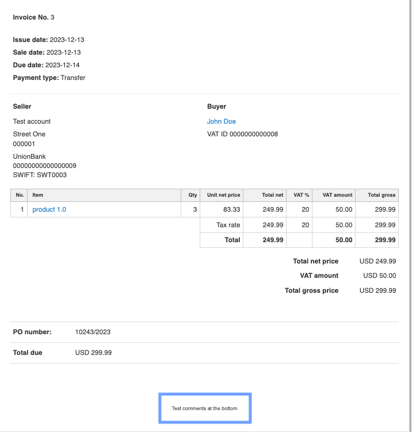Screen dimensions: 412x432
Task: Click the Qty column header
Action: tap(193, 195)
